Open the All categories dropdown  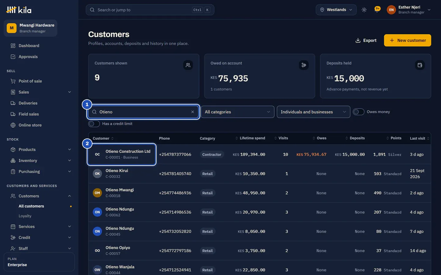[238, 112]
